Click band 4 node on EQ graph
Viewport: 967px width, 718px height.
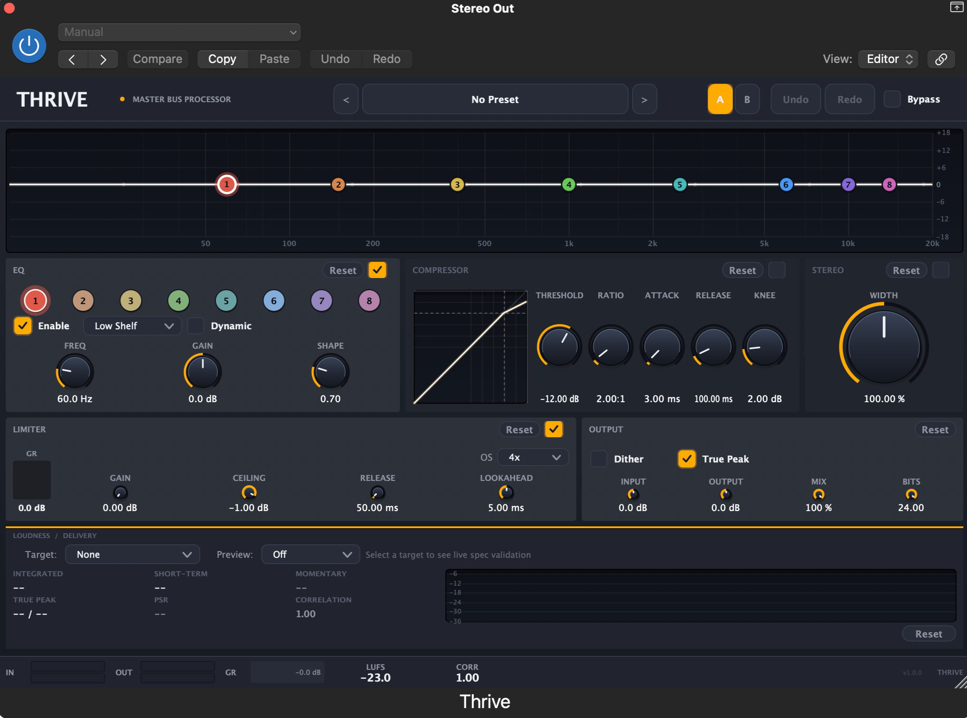pyautogui.click(x=569, y=184)
